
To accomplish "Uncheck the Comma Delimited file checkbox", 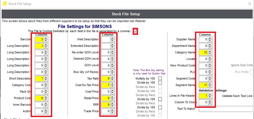I will point(135,31).
